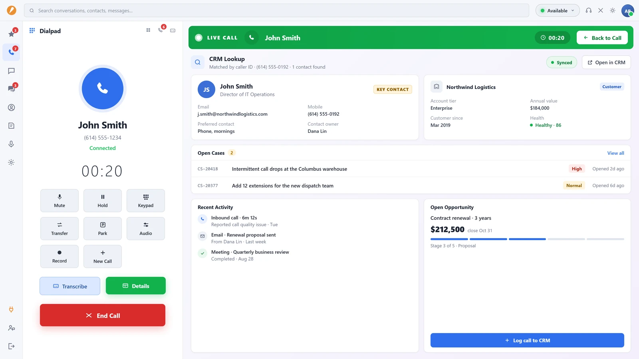Click the search conversations input field

coord(276,10)
